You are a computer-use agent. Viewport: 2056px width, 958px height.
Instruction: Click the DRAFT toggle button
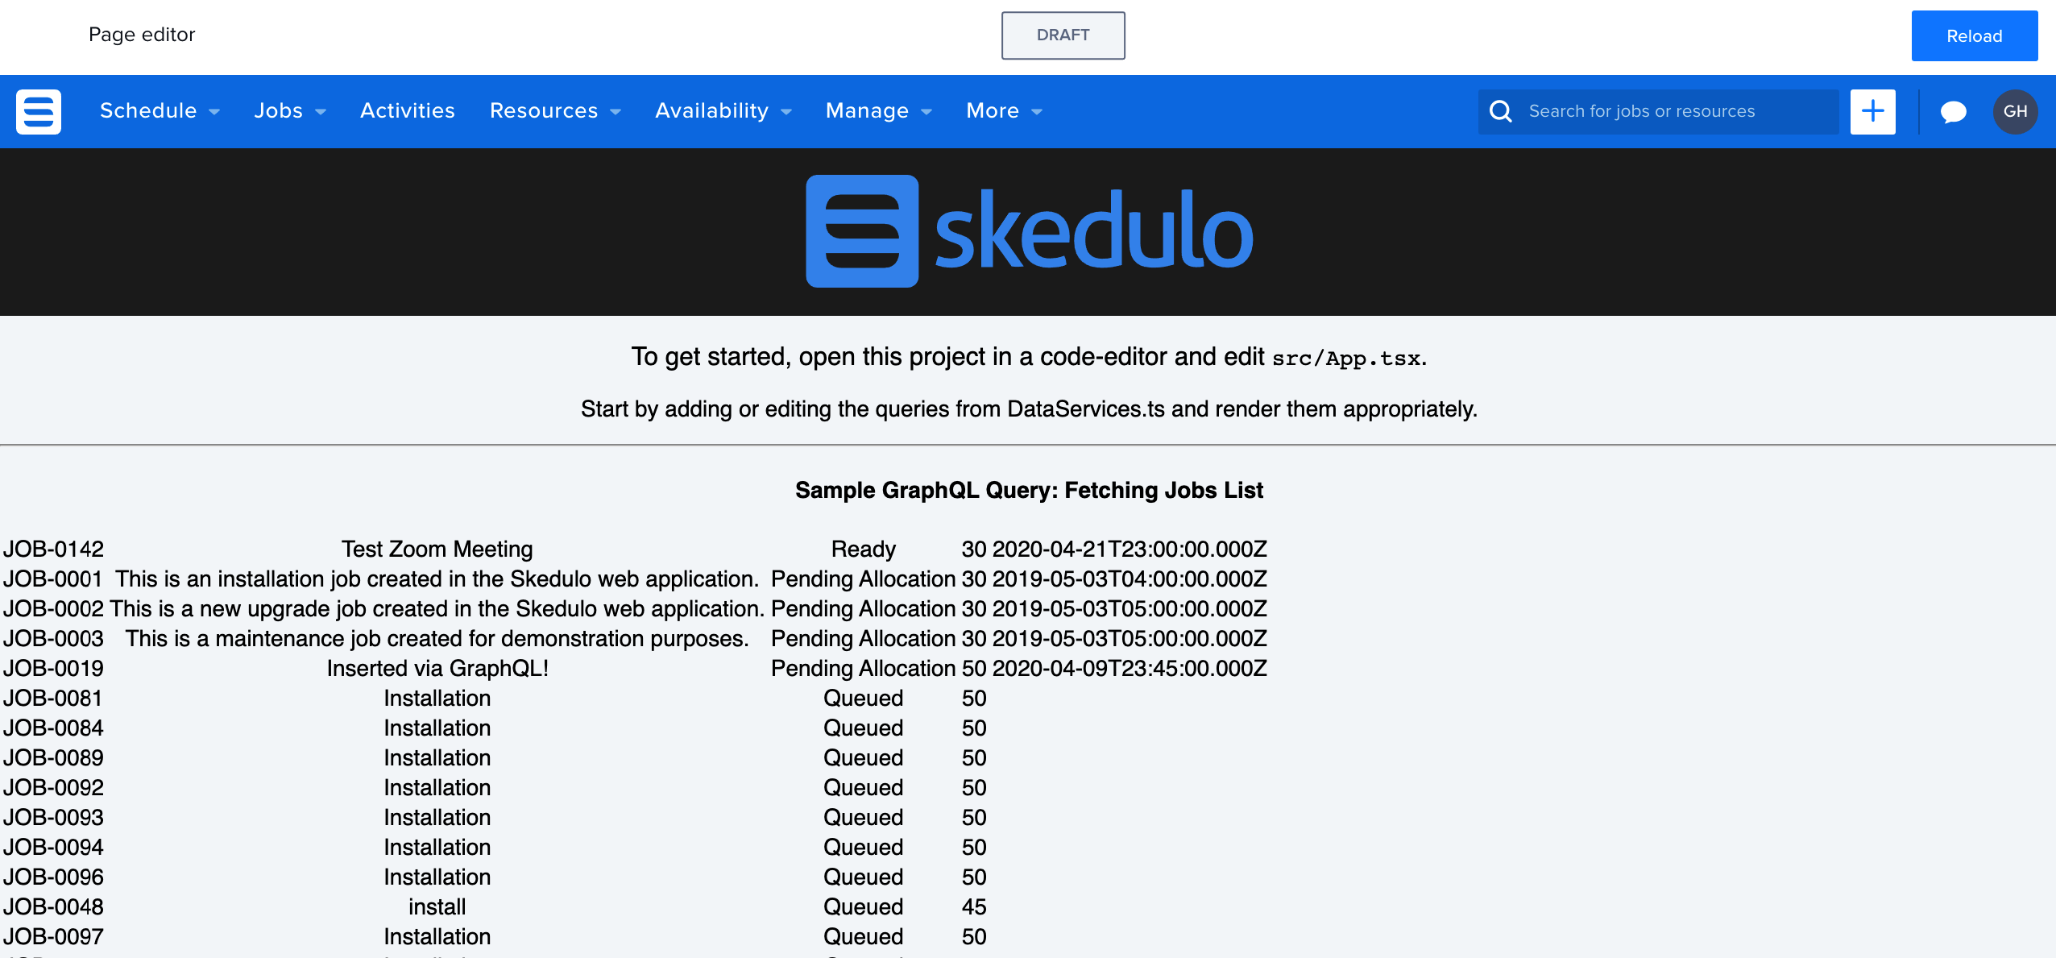1063,35
